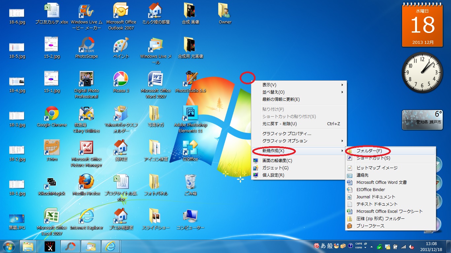Screen dimensions: 451x253
Task: Show hidden system tray icons arrow
Action: 371,246
